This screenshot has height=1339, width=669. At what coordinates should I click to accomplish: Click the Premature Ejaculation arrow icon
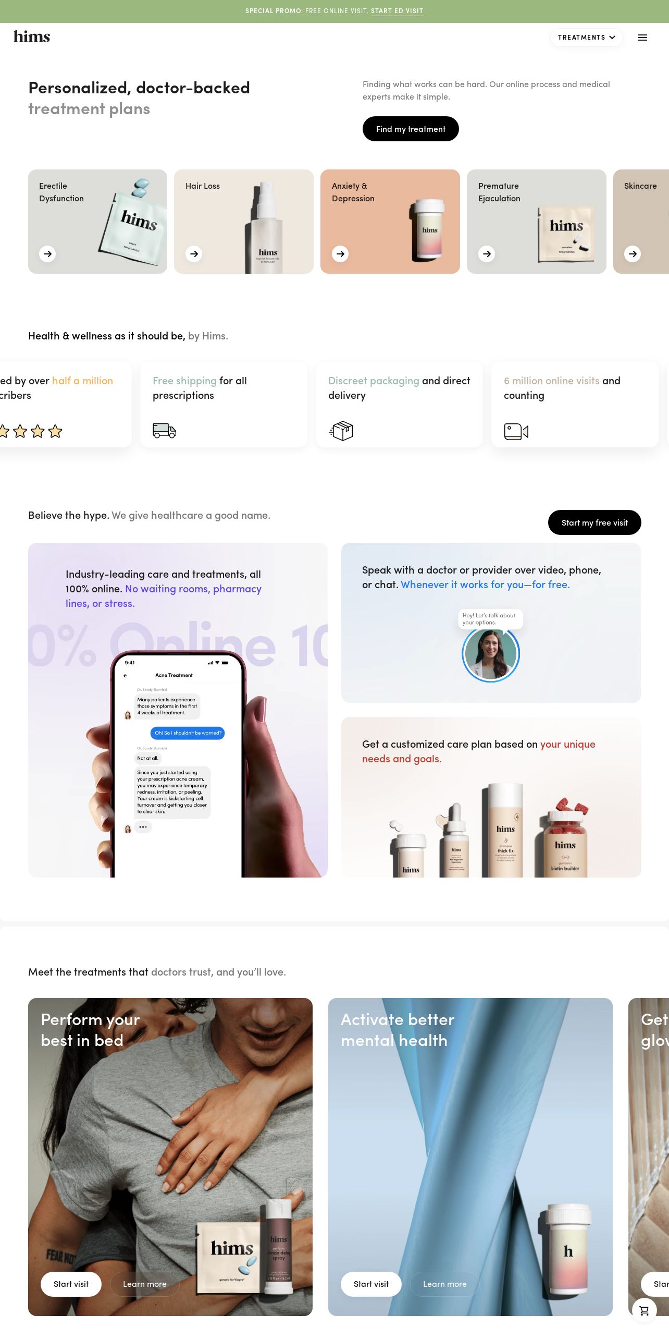pos(487,254)
